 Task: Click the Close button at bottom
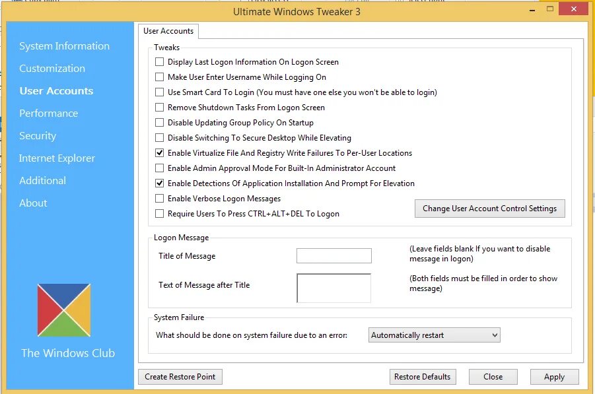(x=493, y=377)
